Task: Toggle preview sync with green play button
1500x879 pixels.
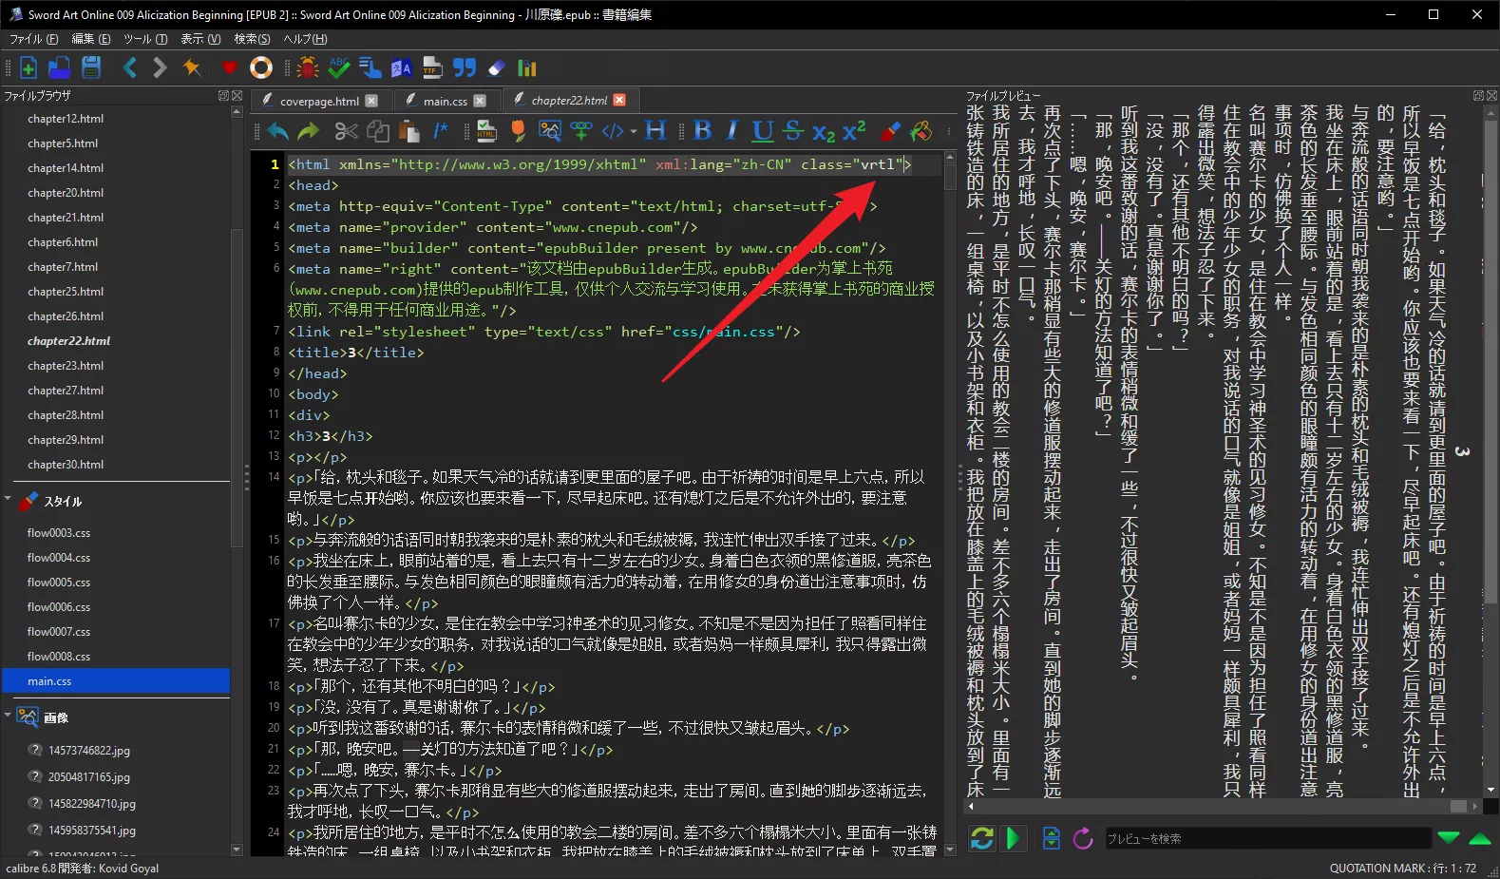Action: 1013,838
